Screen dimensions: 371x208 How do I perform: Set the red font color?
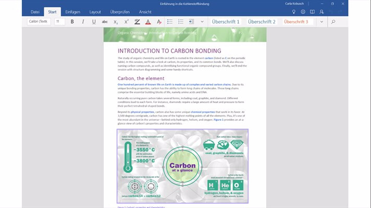click(148, 22)
